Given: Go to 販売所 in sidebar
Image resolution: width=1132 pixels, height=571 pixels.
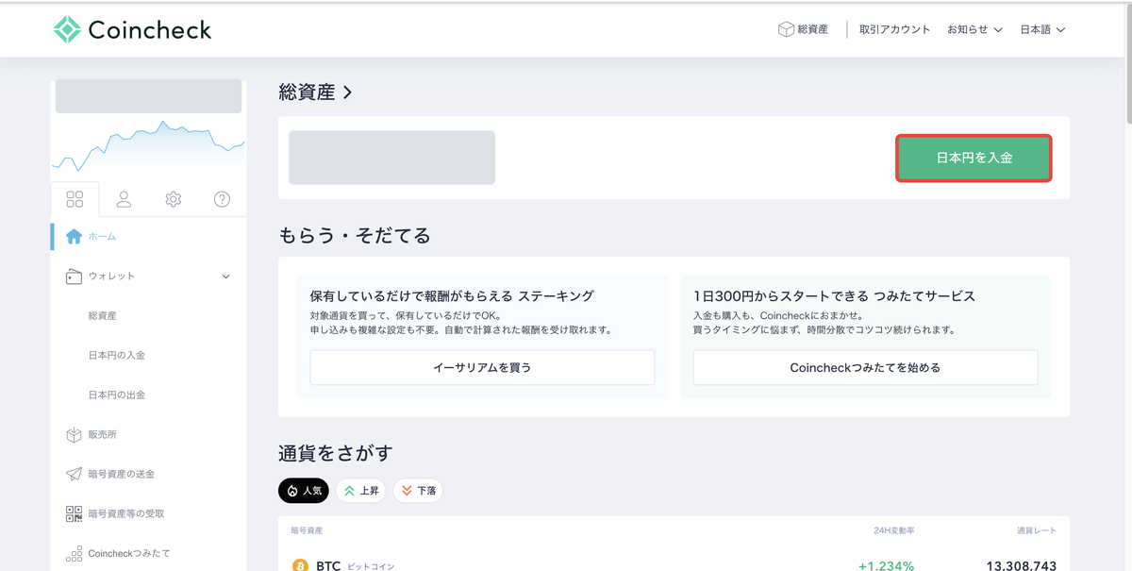Looking at the screenshot, I should 103,435.
